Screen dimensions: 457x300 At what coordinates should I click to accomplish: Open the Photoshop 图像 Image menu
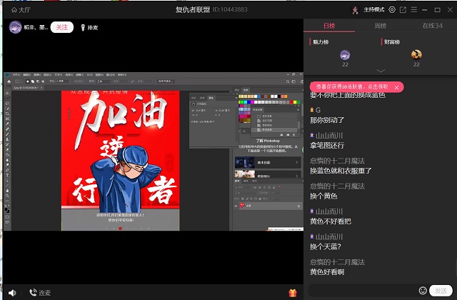tap(37, 75)
